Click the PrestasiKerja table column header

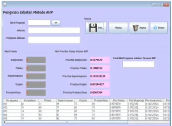pyautogui.click(x=101, y=100)
